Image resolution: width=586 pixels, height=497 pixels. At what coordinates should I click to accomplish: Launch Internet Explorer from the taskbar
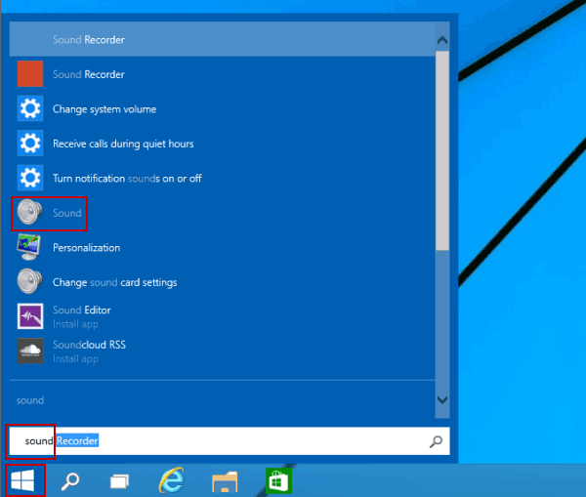click(172, 480)
